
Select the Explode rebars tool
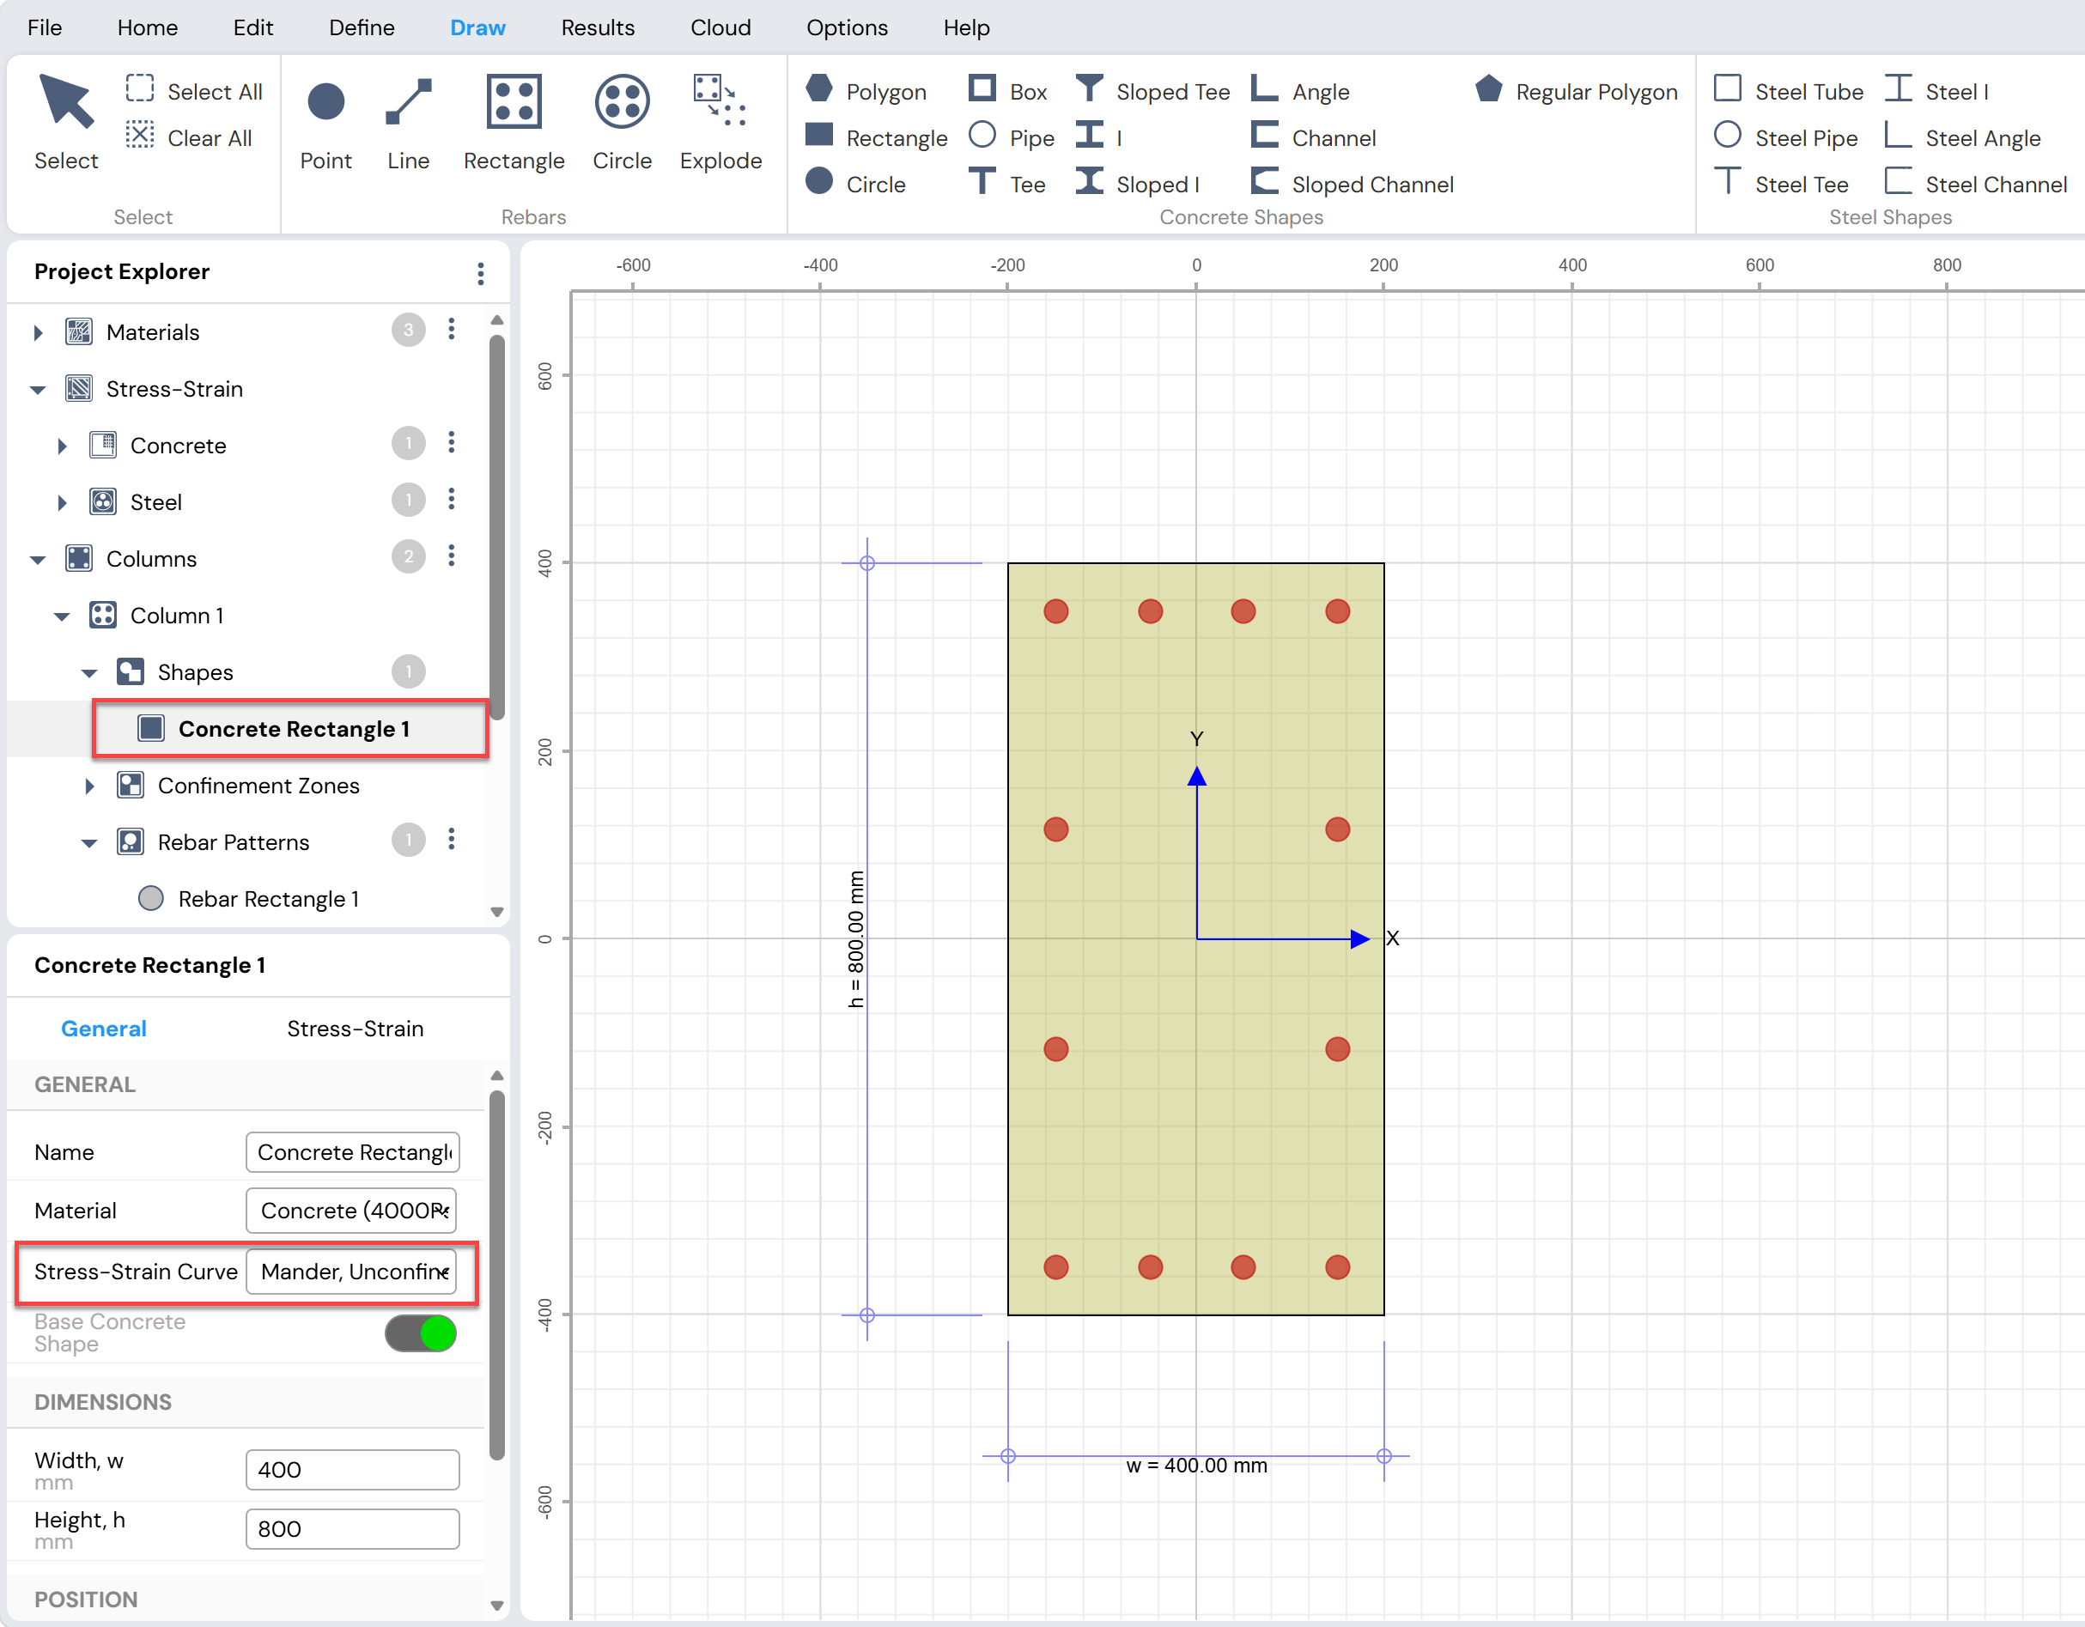(x=720, y=123)
